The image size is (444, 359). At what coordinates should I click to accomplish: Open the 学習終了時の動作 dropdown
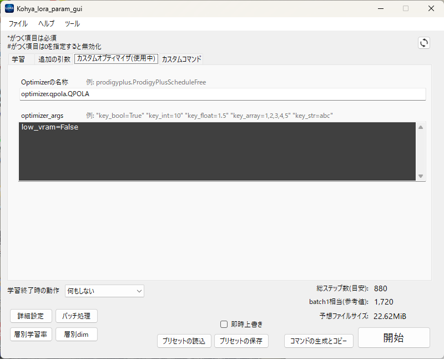coord(104,291)
